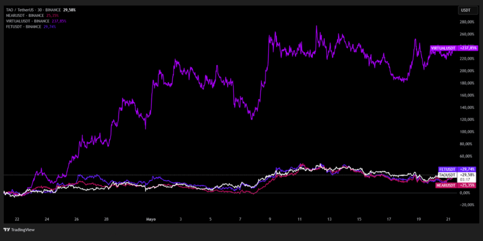Click date 3 on time axis
The image size is (483, 241).
[181, 219]
